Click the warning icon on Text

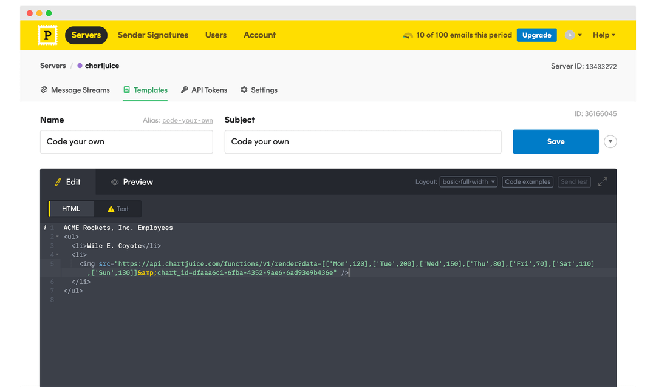tap(111, 209)
